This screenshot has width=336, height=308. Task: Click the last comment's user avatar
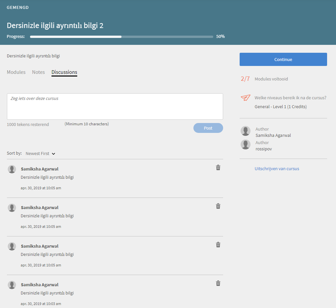12,285
